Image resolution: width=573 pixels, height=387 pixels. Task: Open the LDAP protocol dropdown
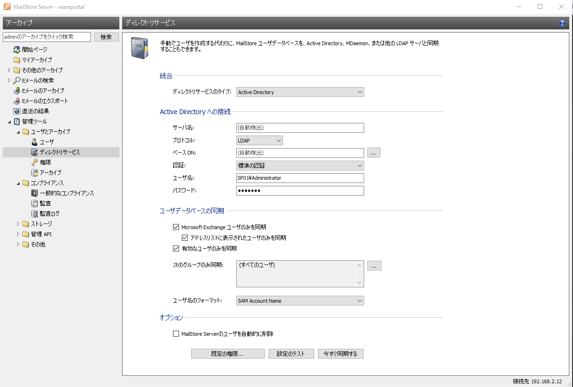pyautogui.click(x=259, y=140)
